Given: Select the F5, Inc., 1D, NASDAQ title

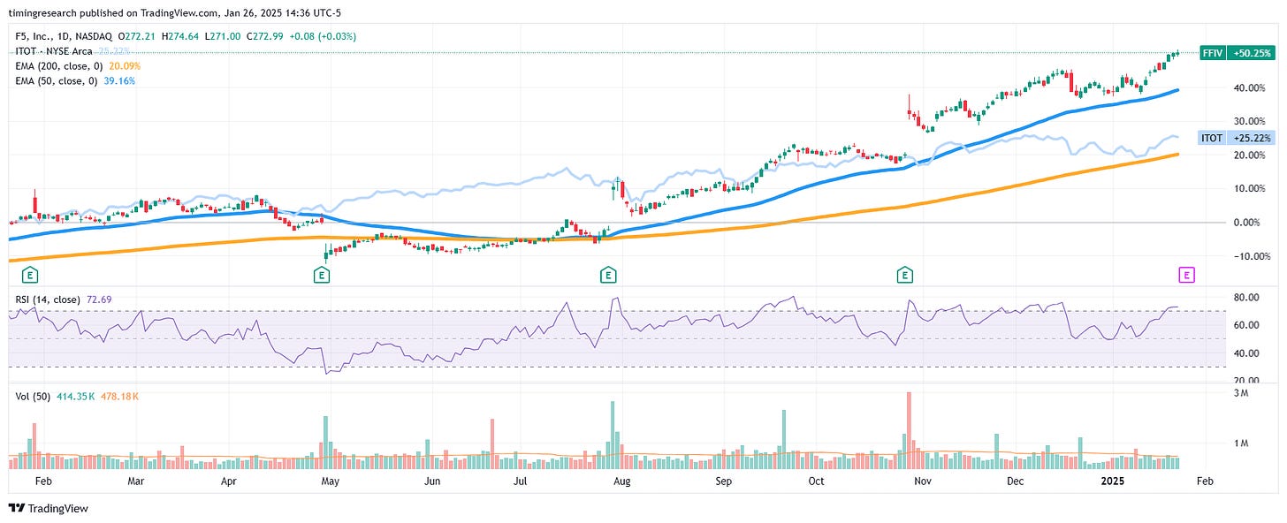Looking at the screenshot, I should (64, 36).
